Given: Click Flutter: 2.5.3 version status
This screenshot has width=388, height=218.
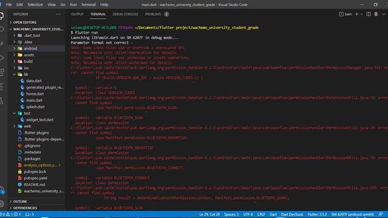Looking at the screenshot, I should pos(317,214).
